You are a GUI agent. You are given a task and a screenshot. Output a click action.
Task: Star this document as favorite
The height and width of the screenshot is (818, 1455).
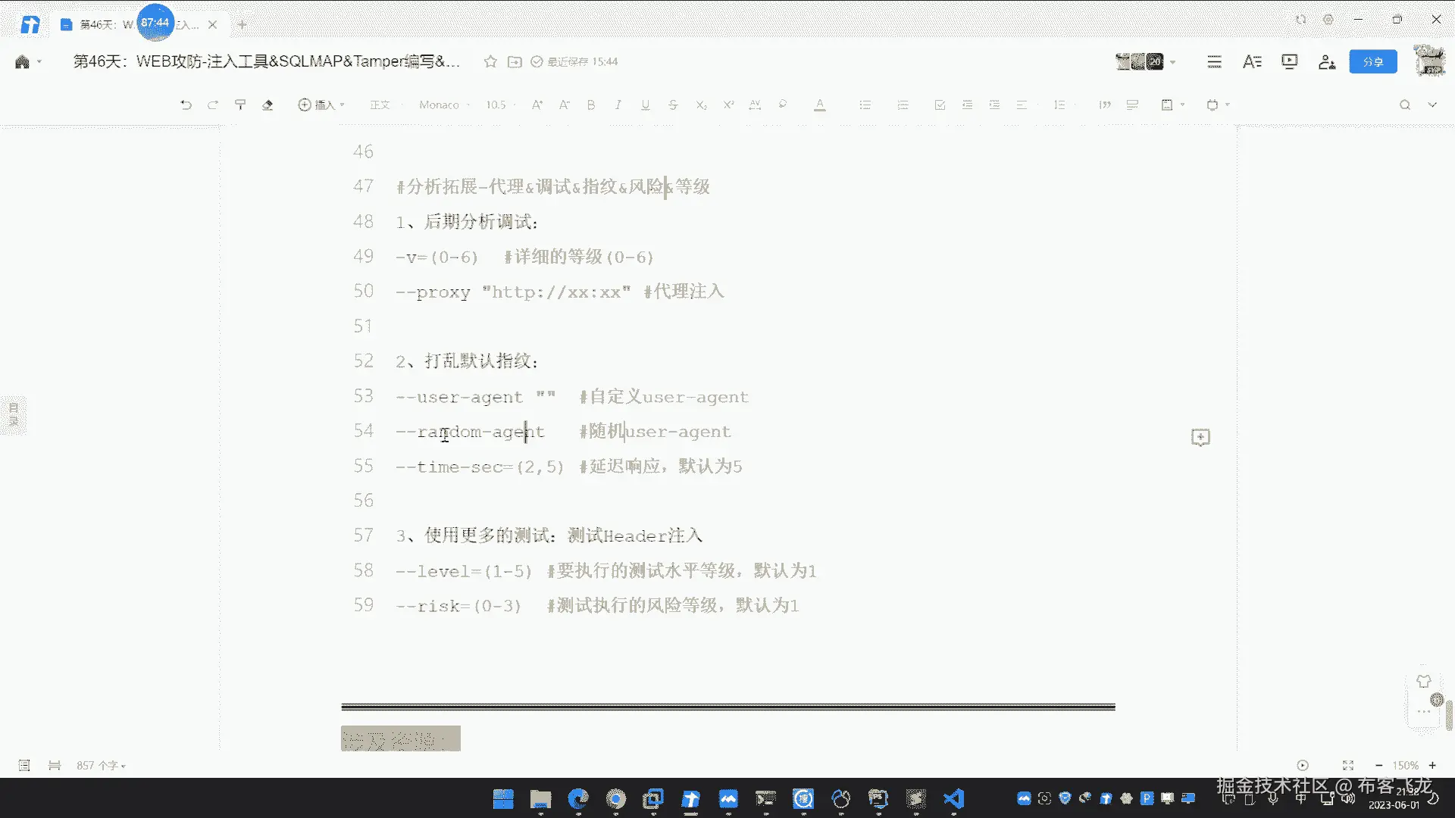click(490, 62)
